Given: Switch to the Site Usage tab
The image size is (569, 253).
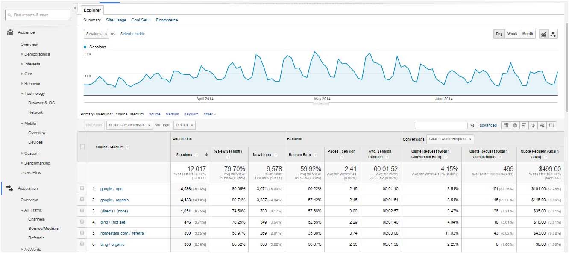Looking at the screenshot, I should pos(116,20).
